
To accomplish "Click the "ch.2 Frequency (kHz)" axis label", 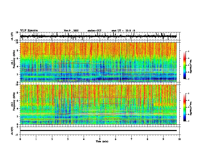I will [x=13, y=101].
